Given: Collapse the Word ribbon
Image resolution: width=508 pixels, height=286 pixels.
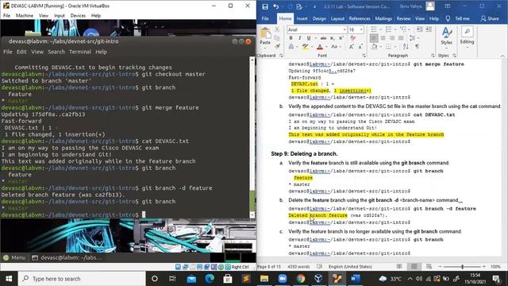Looking at the screenshot, I should 502,56.
